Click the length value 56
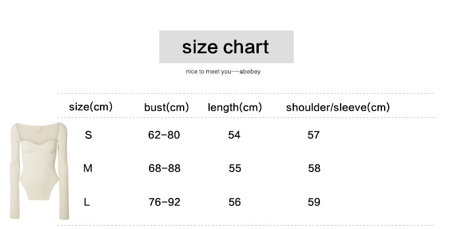 pyautogui.click(x=234, y=202)
